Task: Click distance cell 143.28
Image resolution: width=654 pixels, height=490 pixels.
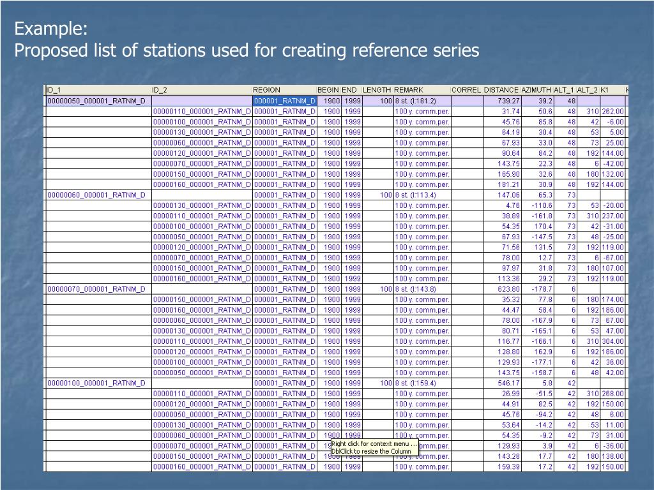Action: coord(502,457)
